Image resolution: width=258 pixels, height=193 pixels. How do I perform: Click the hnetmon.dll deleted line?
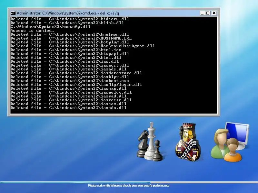[x=70, y=34]
